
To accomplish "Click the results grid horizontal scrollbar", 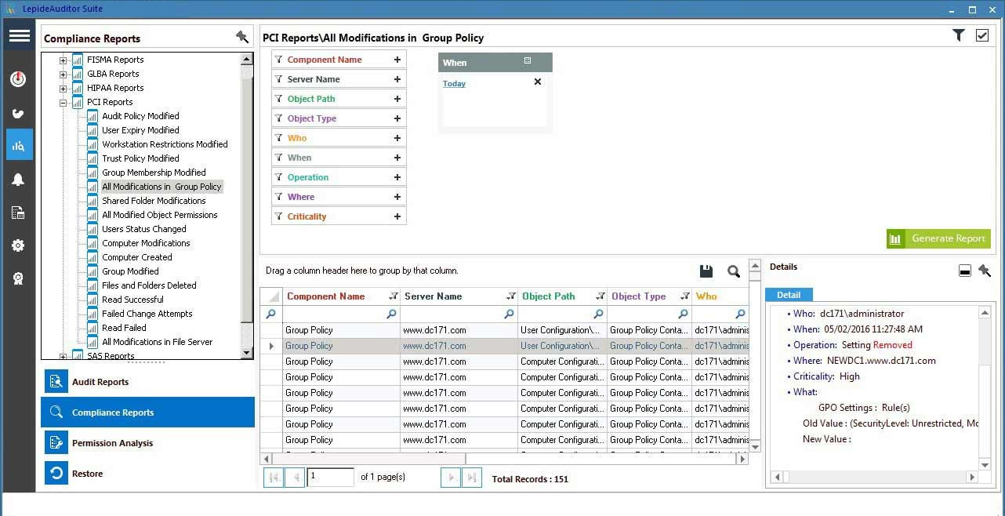I will pyautogui.click(x=504, y=459).
